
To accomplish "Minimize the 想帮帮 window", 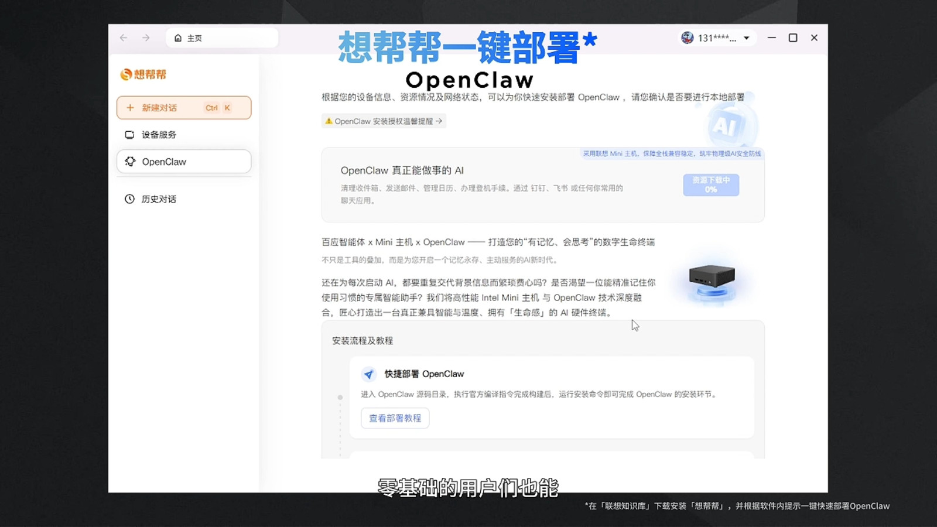I will point(772,37).
